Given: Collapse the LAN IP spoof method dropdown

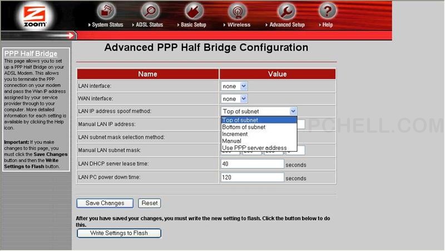Looking at the screenshot, I should point(293,112).
